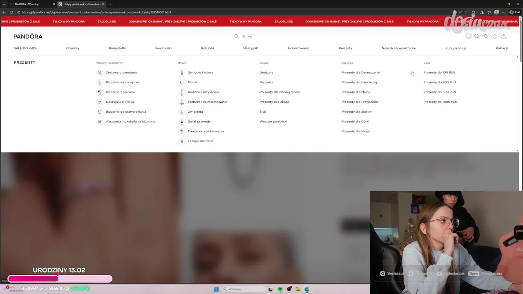The width and height of the screenshot is (523, 294).
Task: Open the Prezenty do 100 PLN link
Action: click(439, 72)
